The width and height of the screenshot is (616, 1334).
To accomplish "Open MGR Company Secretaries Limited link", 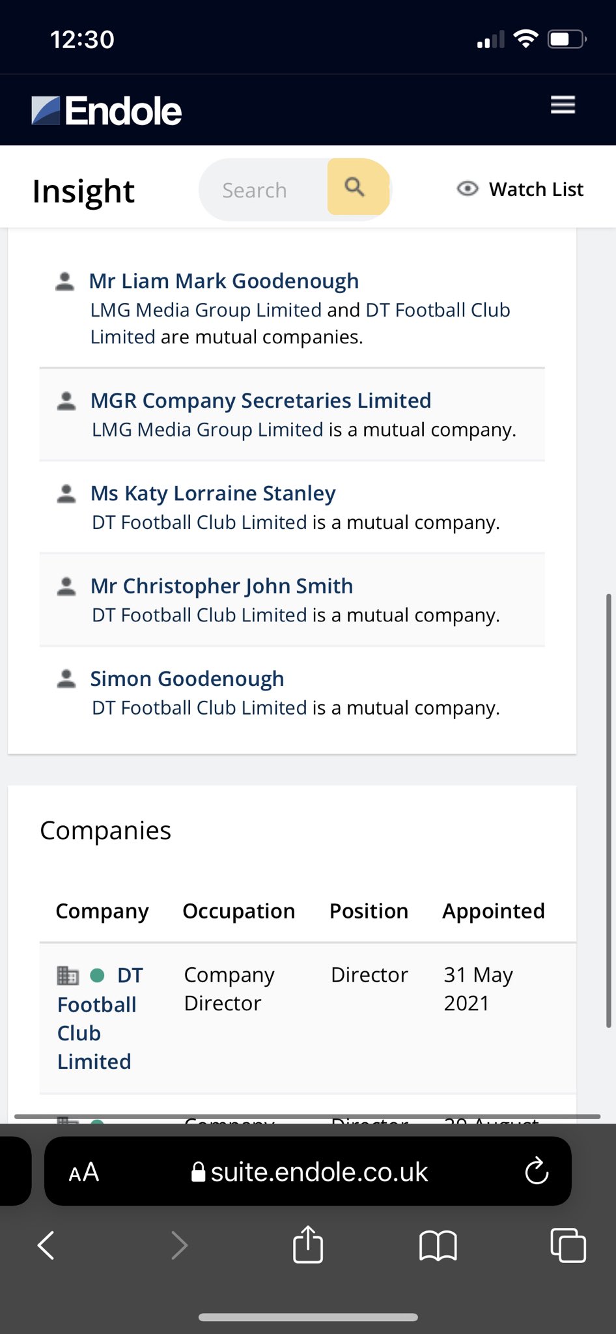I will pyautogui.click(x=260, y=400).
